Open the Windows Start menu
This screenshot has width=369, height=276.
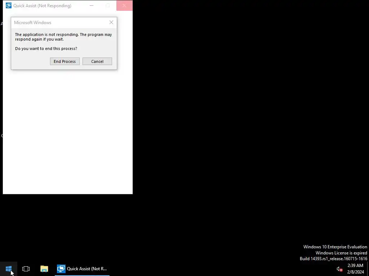coord(9,269)
